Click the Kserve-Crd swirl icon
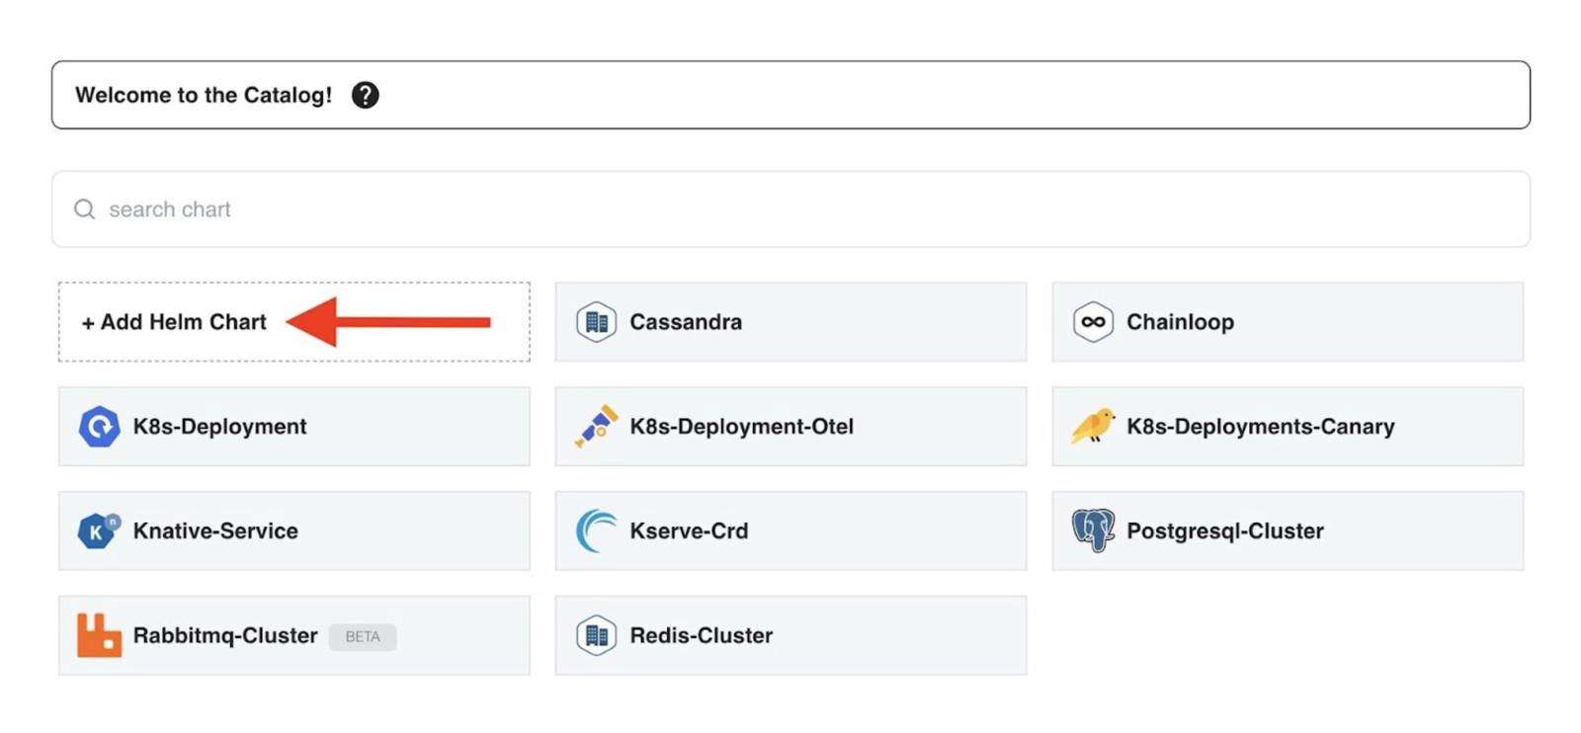Viewport: 1581px width, 733px height. (596, 530)
